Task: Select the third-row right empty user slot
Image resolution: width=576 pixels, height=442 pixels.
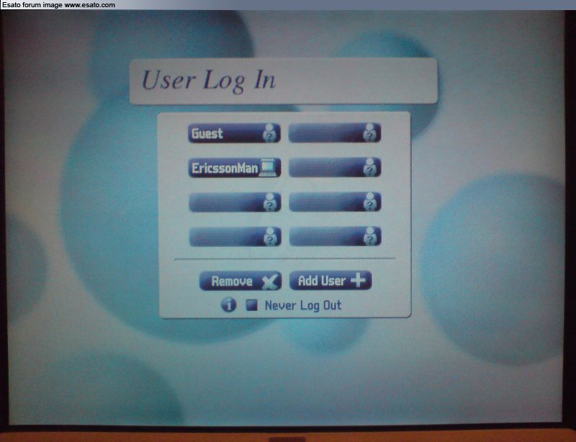Action: 335,202
